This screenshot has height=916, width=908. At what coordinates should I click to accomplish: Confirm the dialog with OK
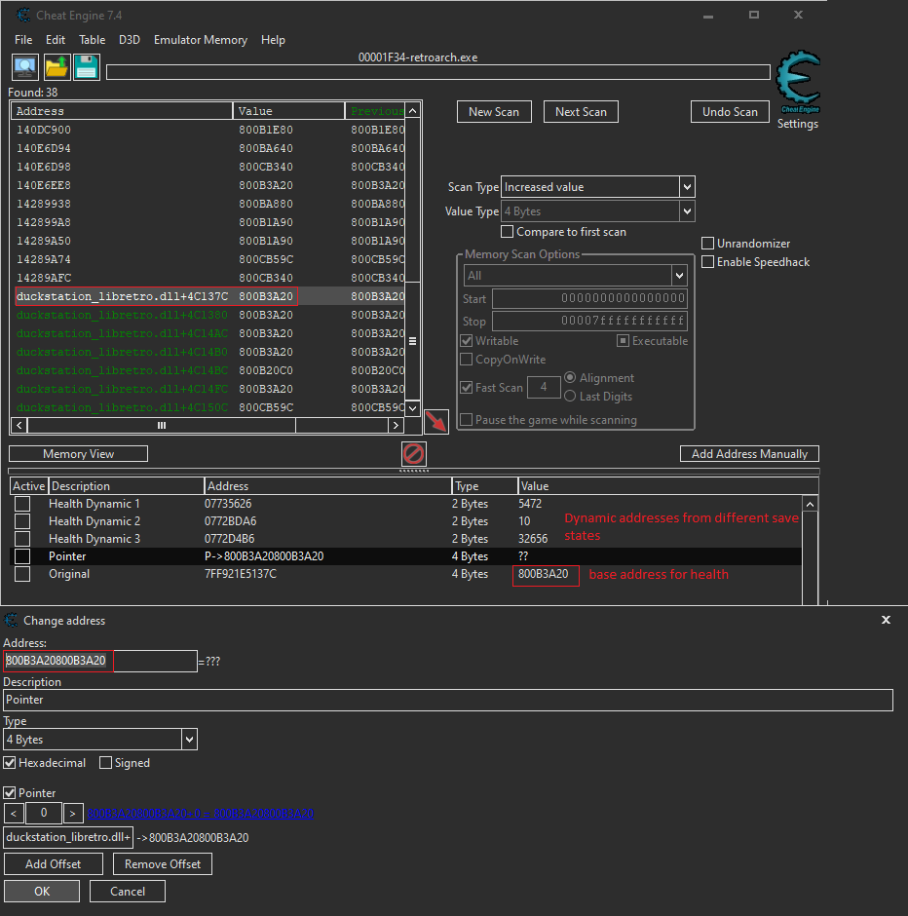tap(42, 892)
